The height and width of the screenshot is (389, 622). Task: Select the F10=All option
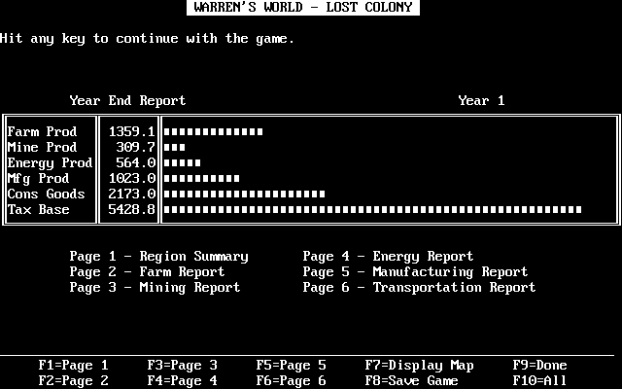[x=540, y=380]
